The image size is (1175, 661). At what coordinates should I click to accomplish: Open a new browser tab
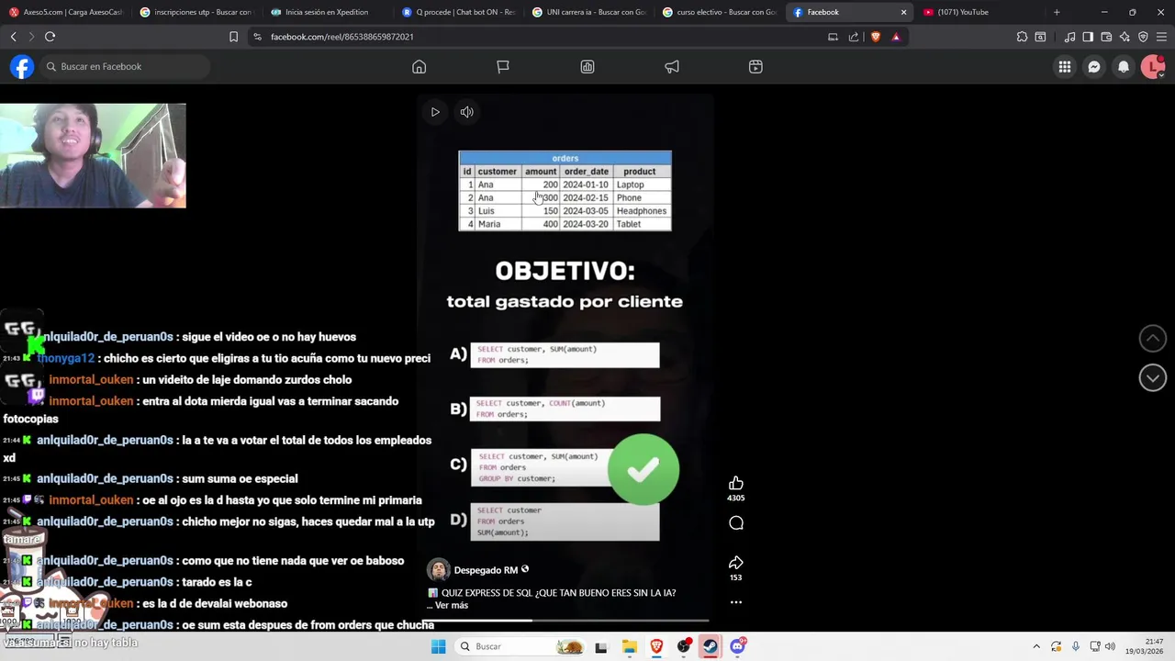(x=1057, y=12)
